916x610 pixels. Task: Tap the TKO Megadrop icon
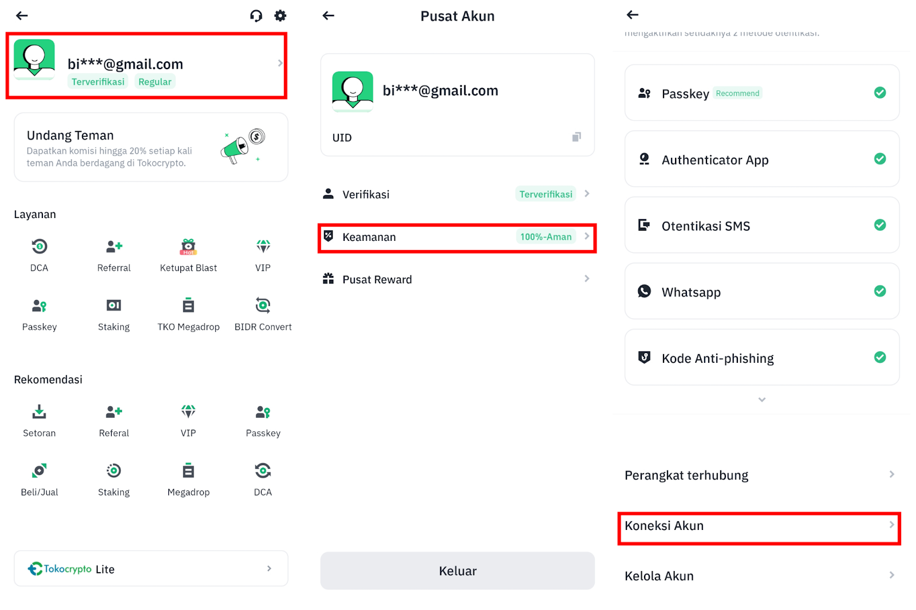point(188,305)
